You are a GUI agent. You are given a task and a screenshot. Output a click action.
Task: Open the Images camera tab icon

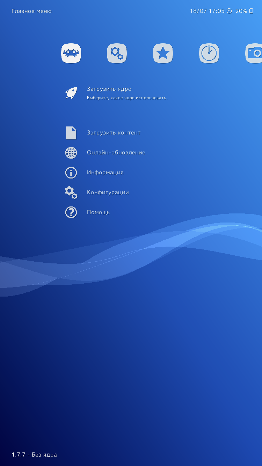pos(254,53)
